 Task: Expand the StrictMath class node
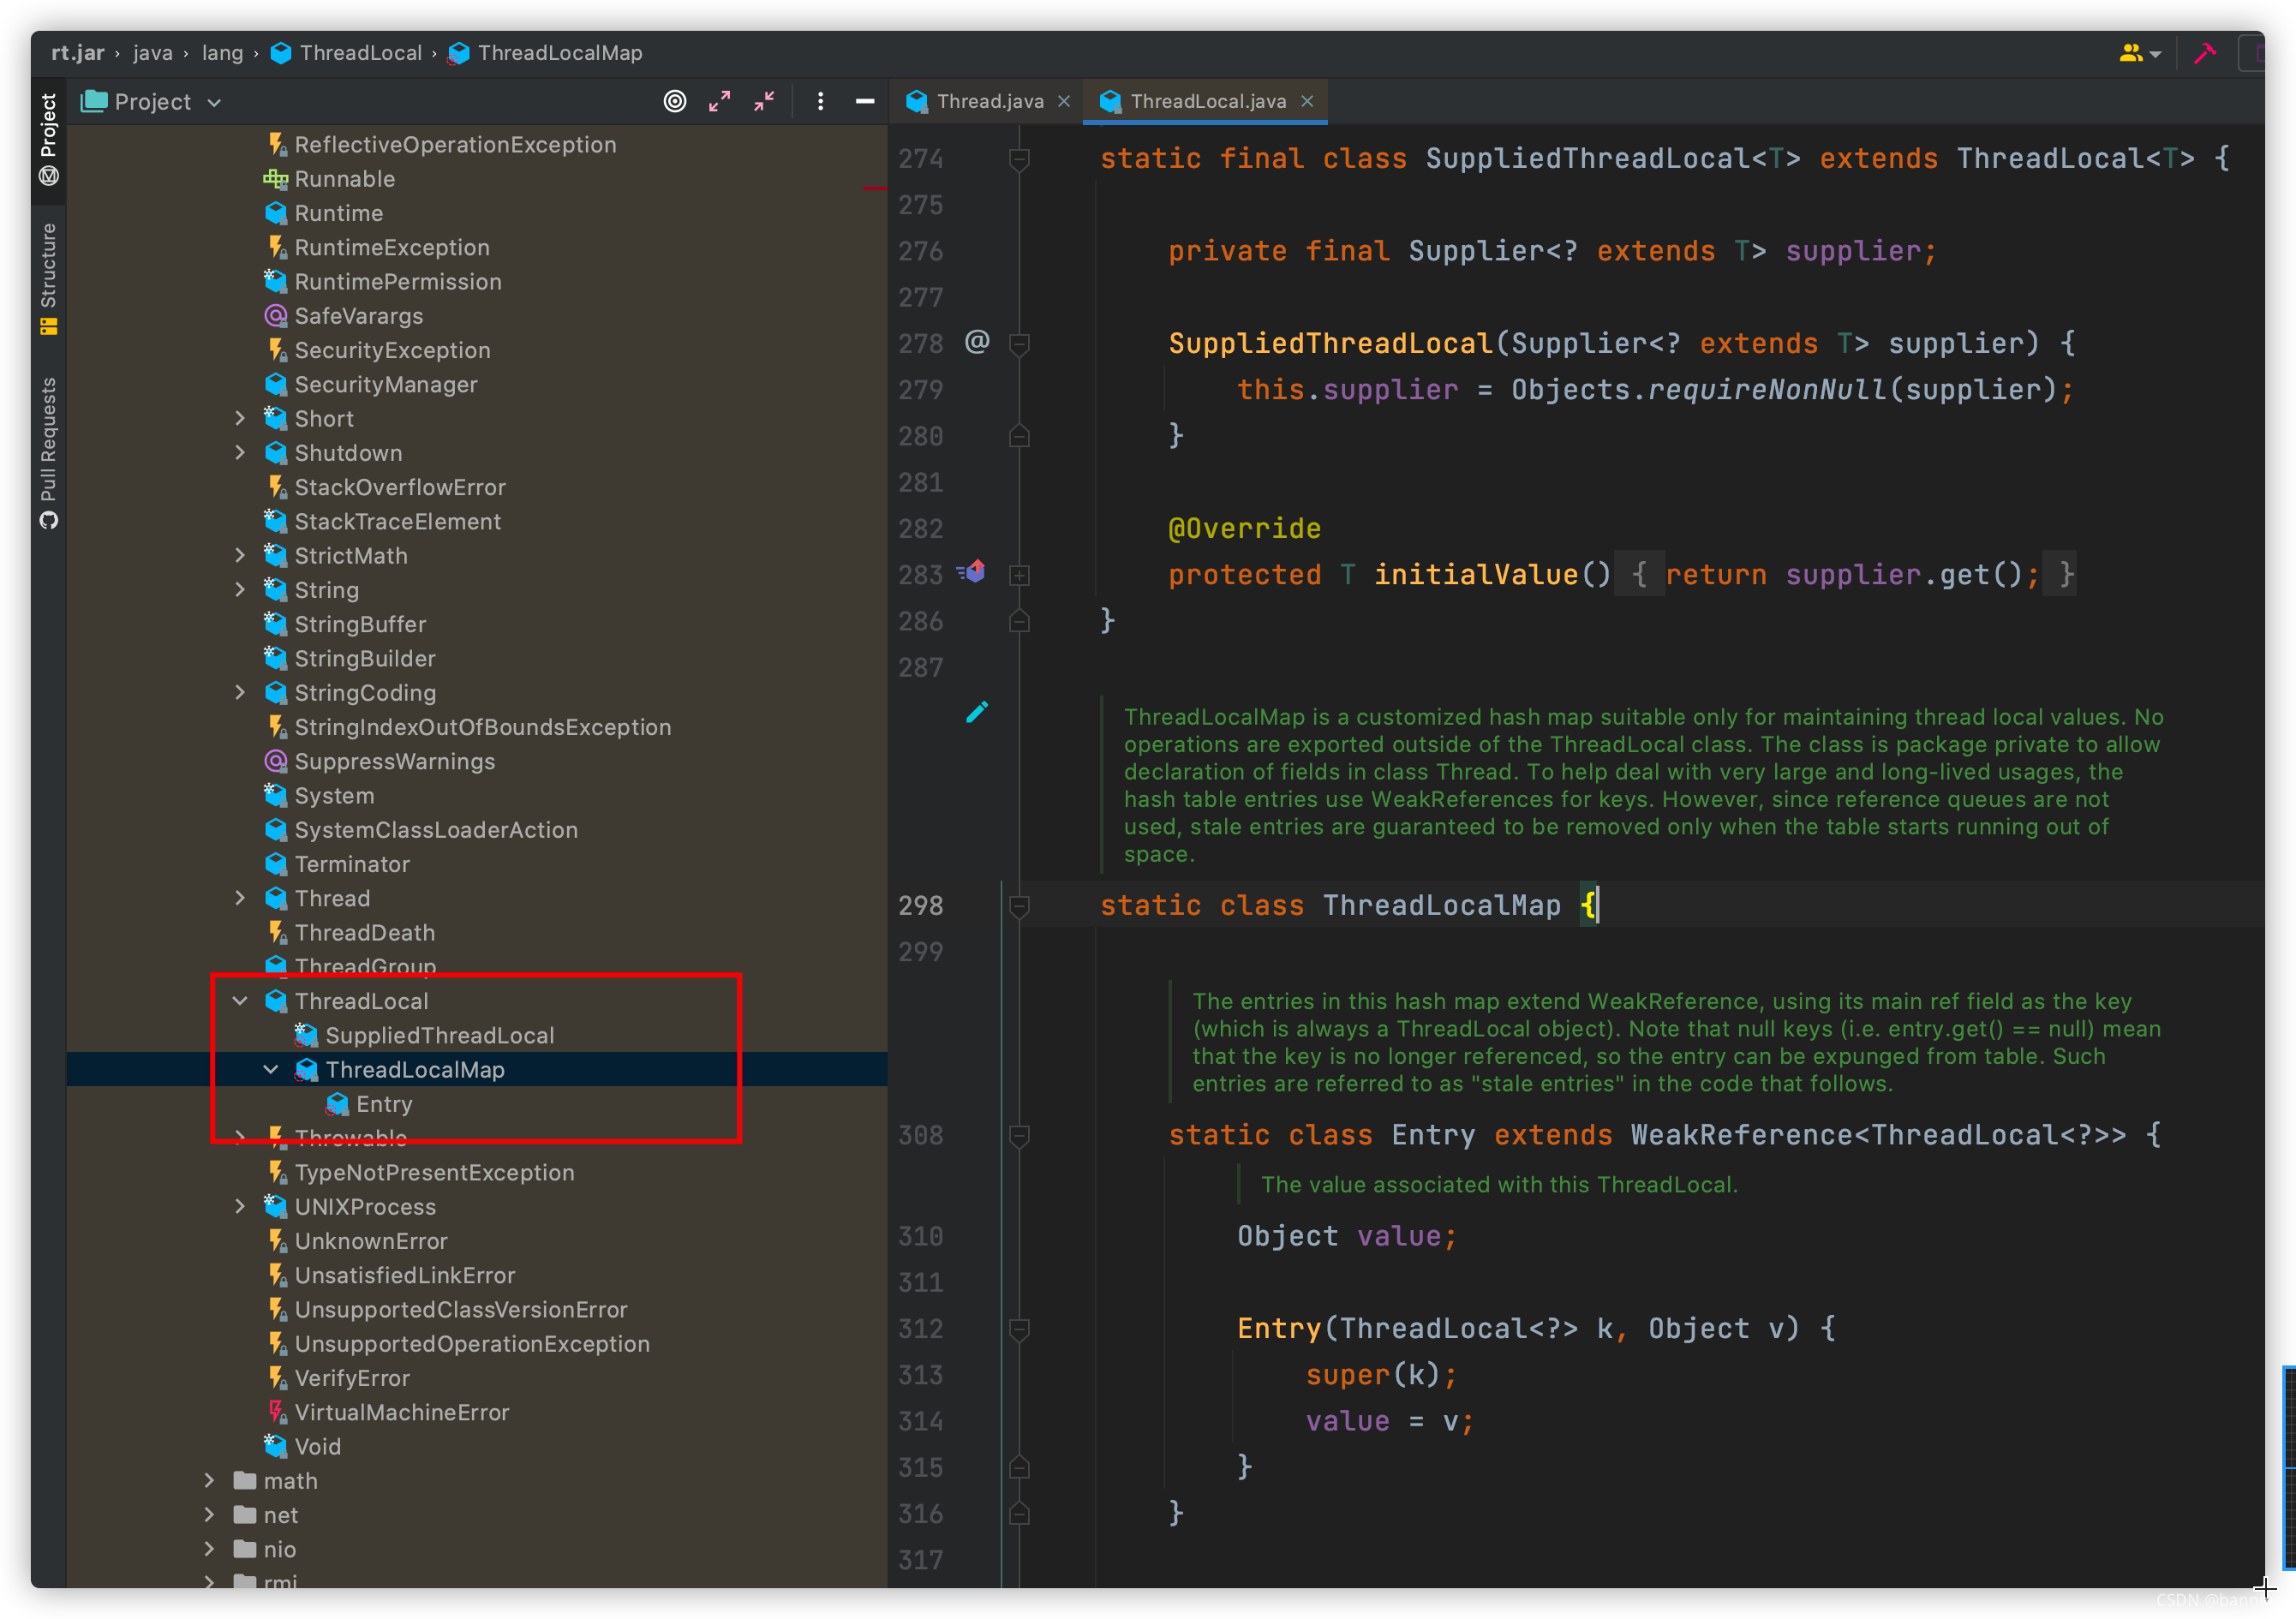240,555
